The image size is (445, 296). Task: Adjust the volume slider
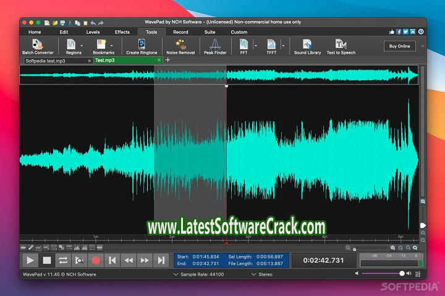pos(402,273)
